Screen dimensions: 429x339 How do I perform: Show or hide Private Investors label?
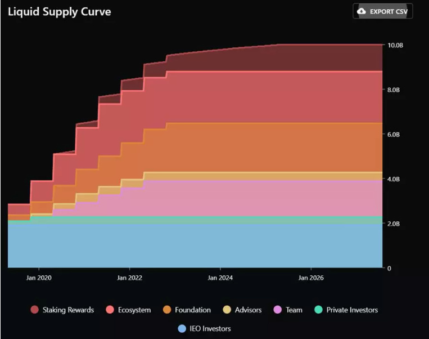[352, 310]
